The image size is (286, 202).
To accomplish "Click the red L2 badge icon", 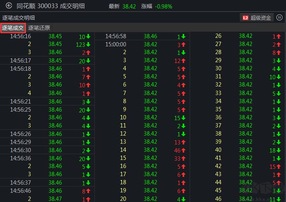I will [245, 17].
